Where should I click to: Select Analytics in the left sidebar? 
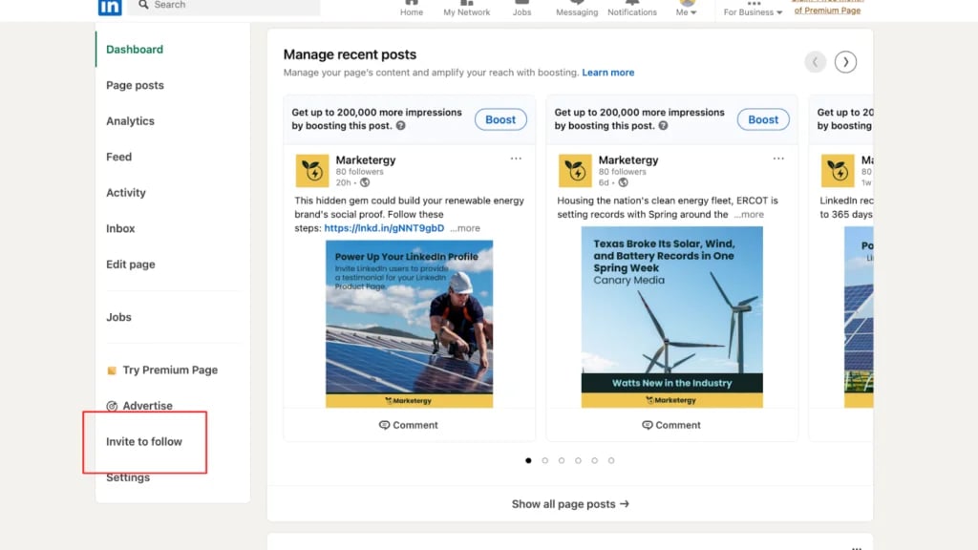click(x=130, y=121)
